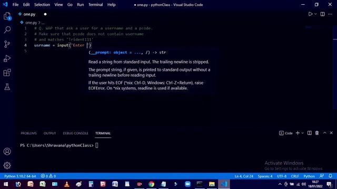Open the Accounts menu icon

7,152
